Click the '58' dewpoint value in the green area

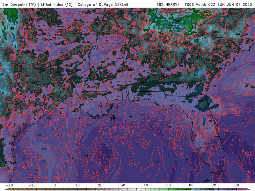click(177, 21)
